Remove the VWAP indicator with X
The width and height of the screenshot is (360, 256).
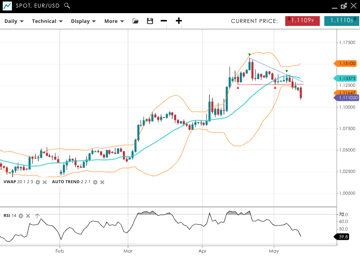pos(45,182)
